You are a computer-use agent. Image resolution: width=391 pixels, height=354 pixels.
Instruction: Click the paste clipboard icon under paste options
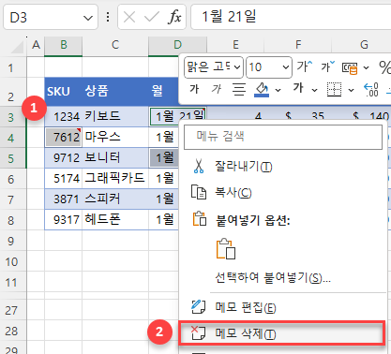[x=225, y=249]
